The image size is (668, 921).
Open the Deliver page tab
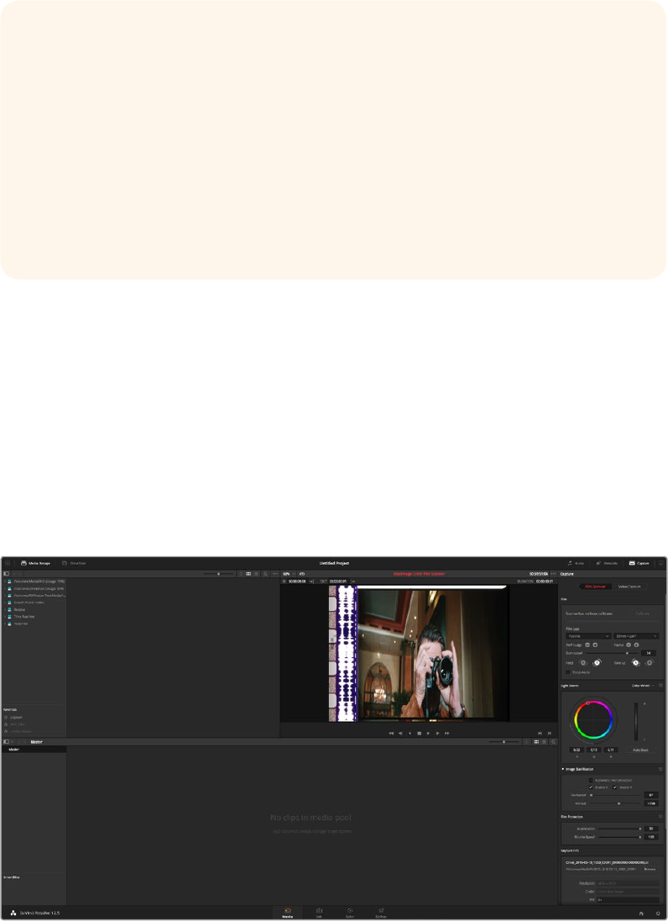[x=381, y=913]
